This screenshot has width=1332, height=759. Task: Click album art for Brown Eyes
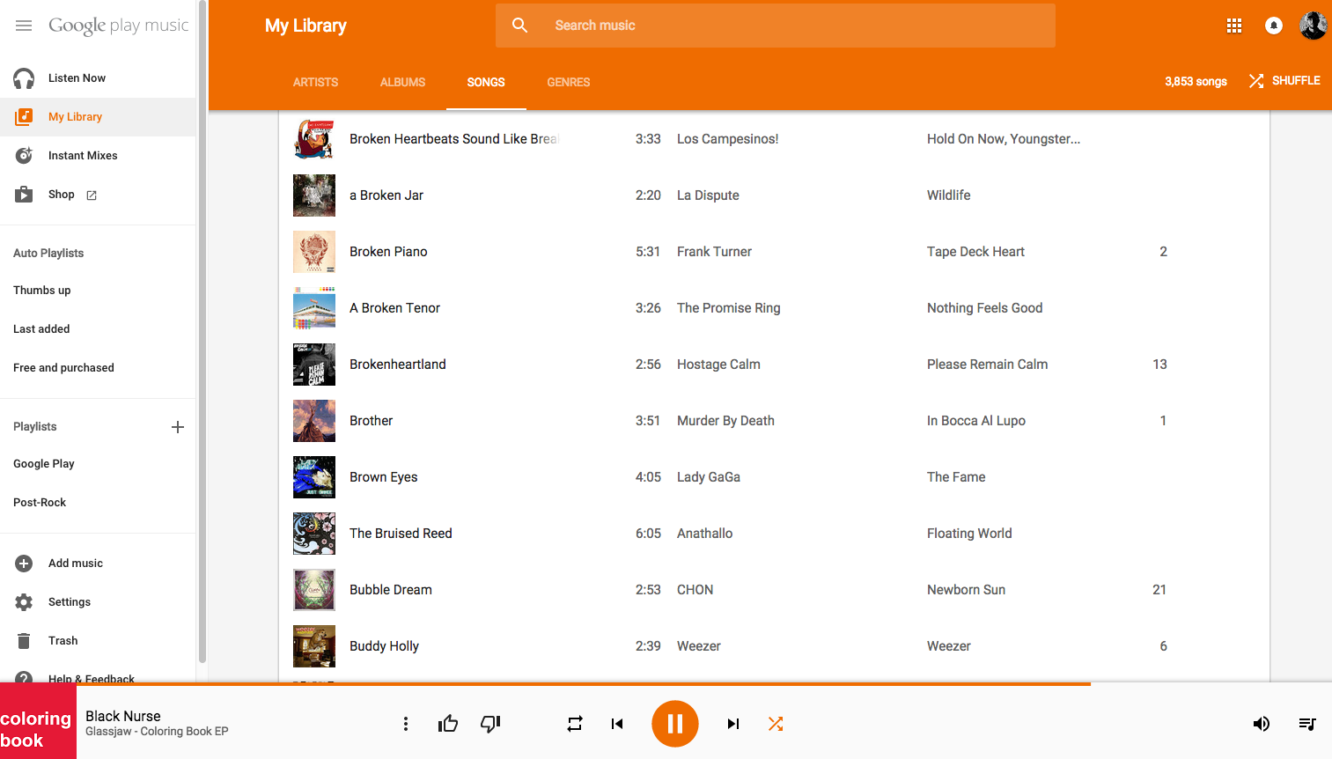tap(314, 477)
